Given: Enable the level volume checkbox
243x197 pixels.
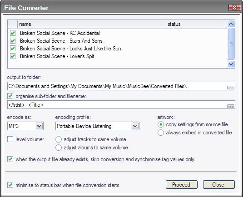Looking at the screenshot, I should point(10,139).
